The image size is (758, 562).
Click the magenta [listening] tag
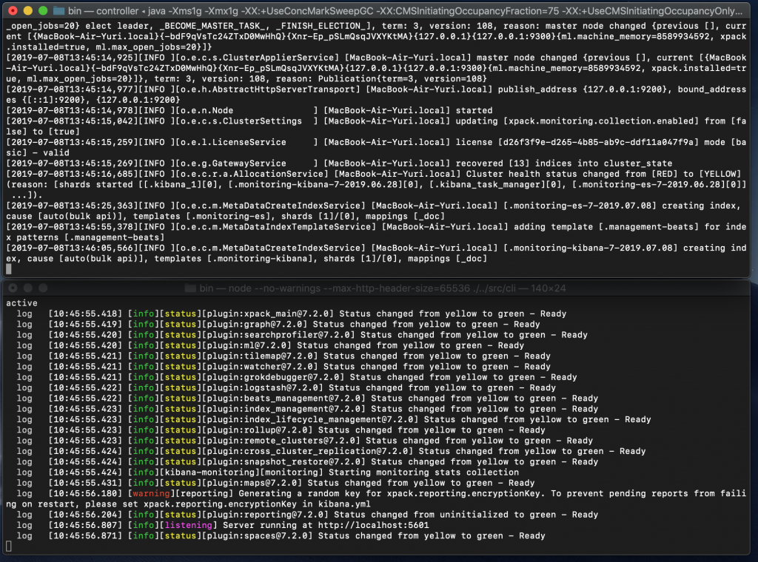click(x=189, y=525)
